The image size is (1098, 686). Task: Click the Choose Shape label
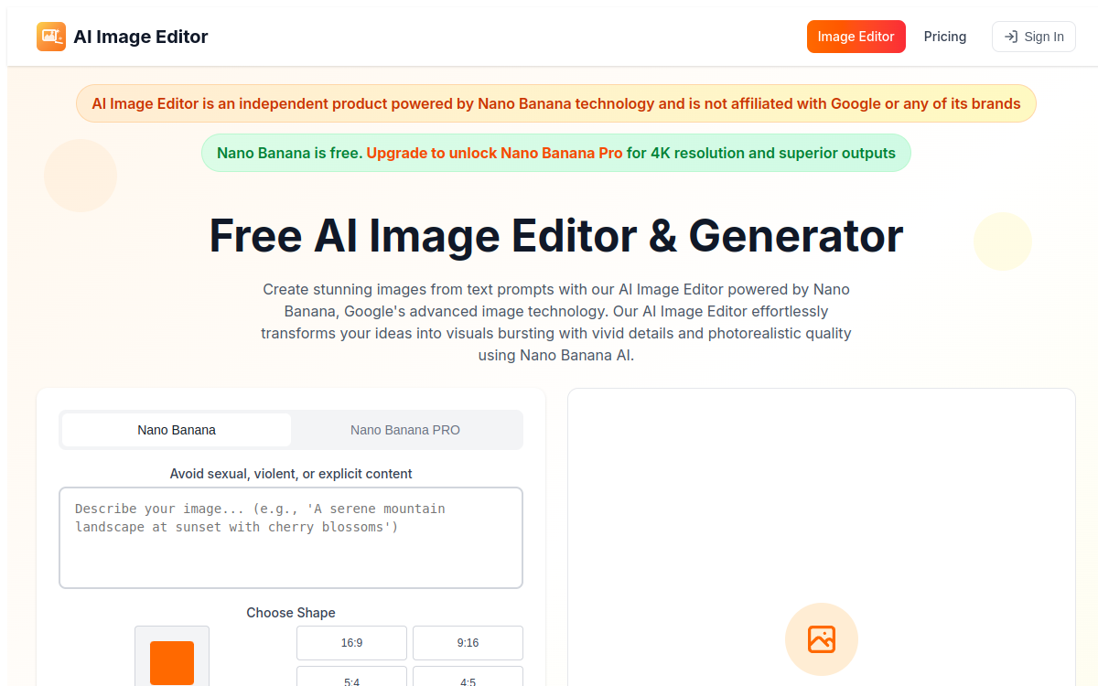tap(291, 613)
